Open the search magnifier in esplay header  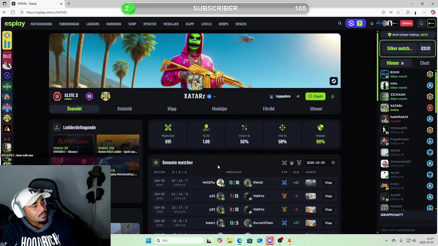point(340,23)
